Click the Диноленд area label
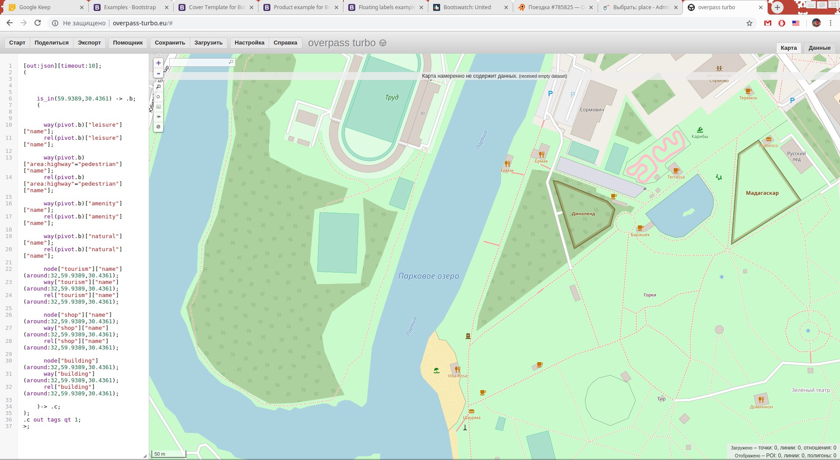This screenshot has width=840, height=460. click(x=583, y=214)
